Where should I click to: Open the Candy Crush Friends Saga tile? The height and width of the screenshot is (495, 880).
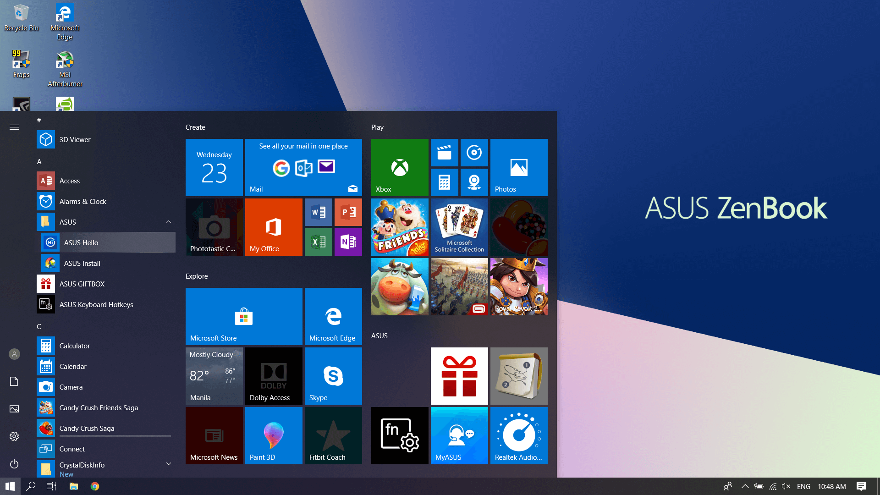tap(400, 227)
